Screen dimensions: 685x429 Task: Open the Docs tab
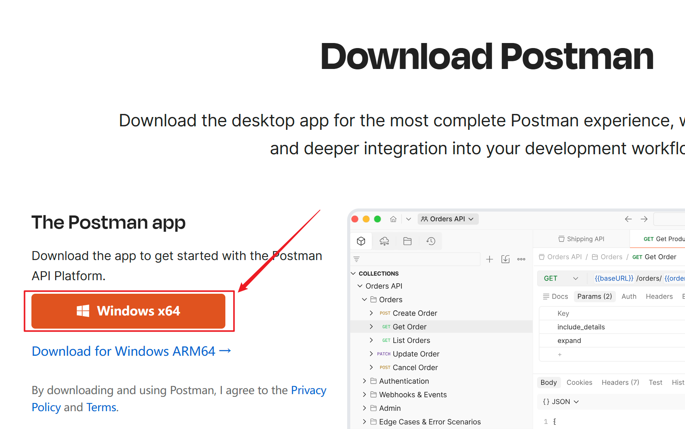click(x=555, y=296)
